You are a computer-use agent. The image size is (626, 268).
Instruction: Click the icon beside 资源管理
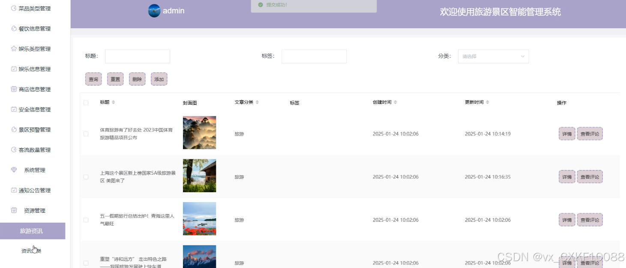[14, 211]
